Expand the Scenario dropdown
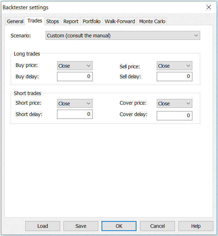This screenshot has width=218, height=236. [x=123, y=36]
